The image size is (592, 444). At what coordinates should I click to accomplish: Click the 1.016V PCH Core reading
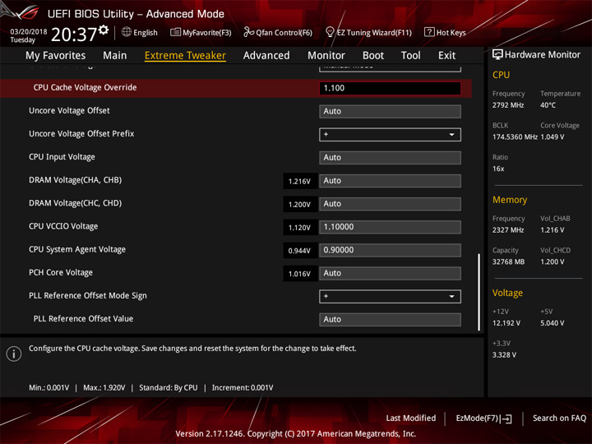(299, 274)
